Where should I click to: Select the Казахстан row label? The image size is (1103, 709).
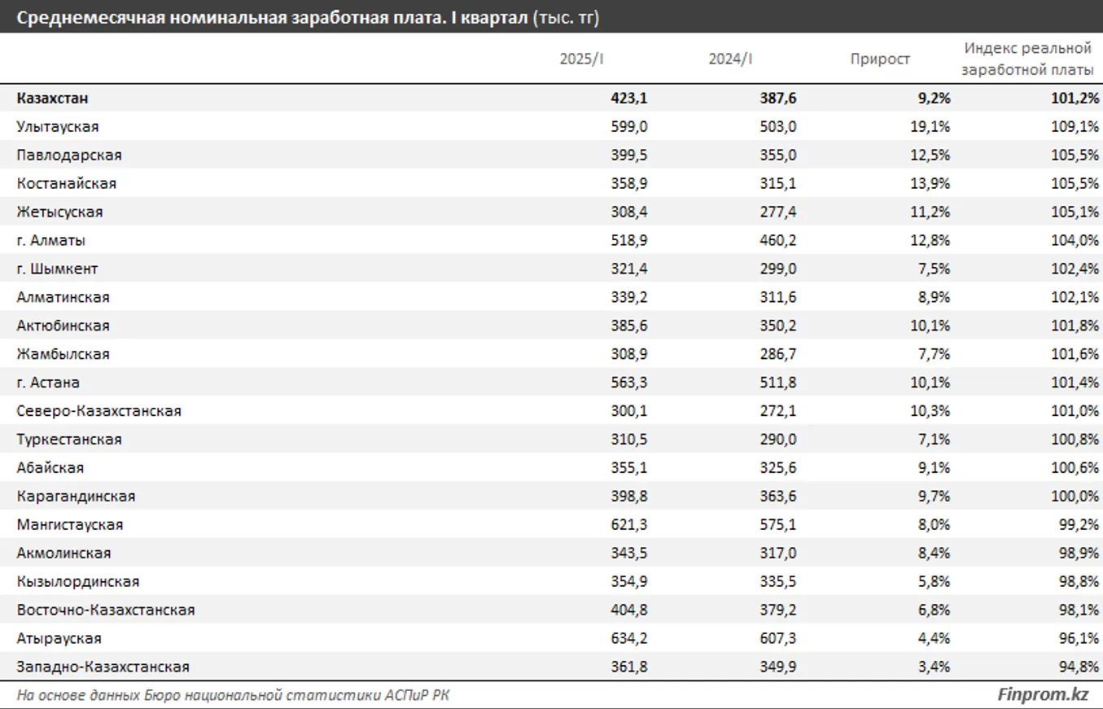(x=52, y=98)
